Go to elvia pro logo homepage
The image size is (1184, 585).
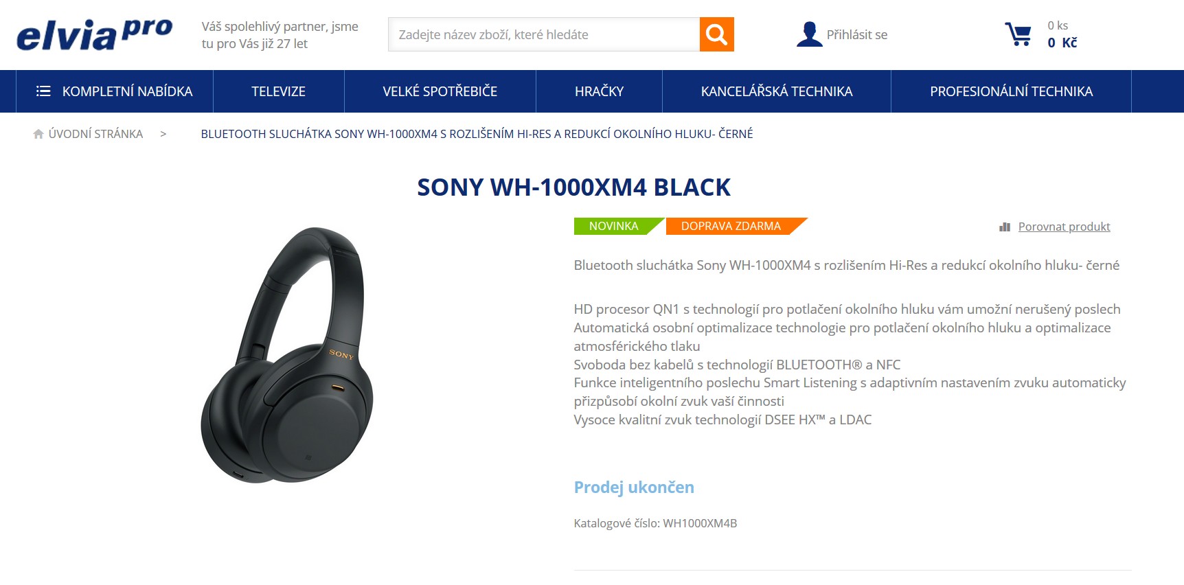[94, 34]
